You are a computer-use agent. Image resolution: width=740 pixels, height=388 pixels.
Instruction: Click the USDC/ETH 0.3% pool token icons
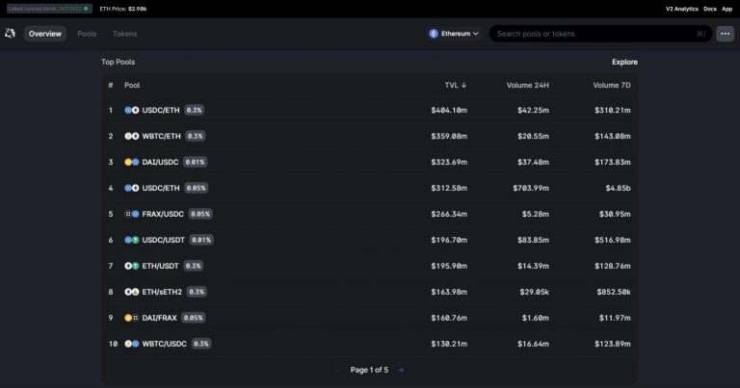pos(132,110)
